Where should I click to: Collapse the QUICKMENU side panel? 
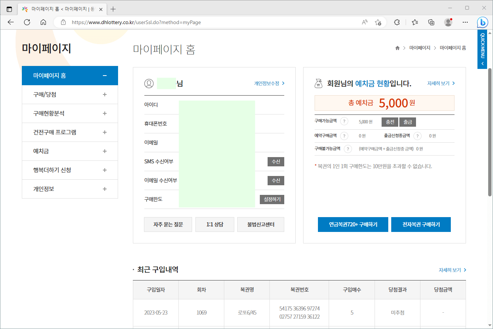click(x=482, y=63)
